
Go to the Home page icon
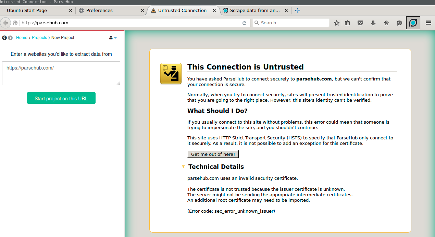click(x=386, y=23)
